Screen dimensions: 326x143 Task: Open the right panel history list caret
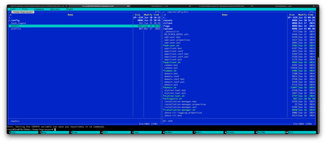tap(311, 12)
